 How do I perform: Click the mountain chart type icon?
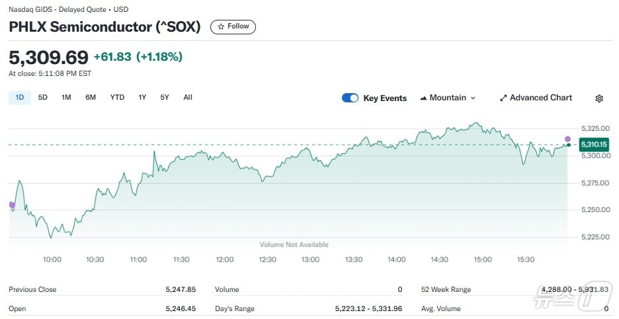pos(423,98)
